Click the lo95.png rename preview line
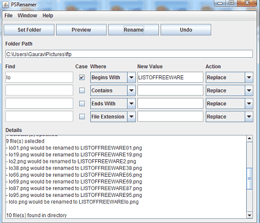Screen dimensions: 260x223 click(74, 195)
